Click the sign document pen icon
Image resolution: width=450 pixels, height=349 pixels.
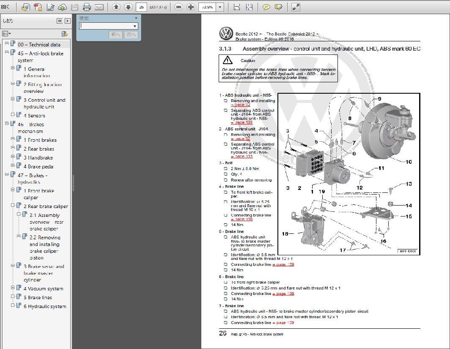click(x=50, y=7)
